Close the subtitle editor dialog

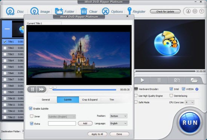[x=127, y=16]
